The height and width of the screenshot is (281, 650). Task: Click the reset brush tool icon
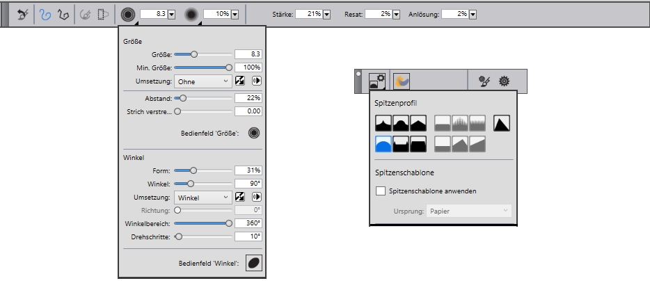pyautogui.click(x=22, y=14)
